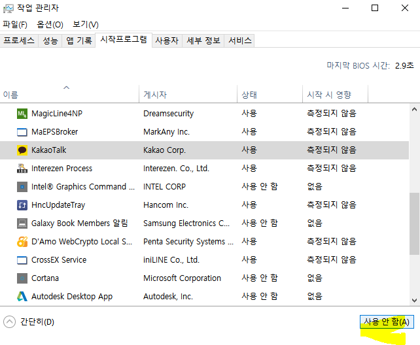Select the CrossEX Service row name

point(59,260)
